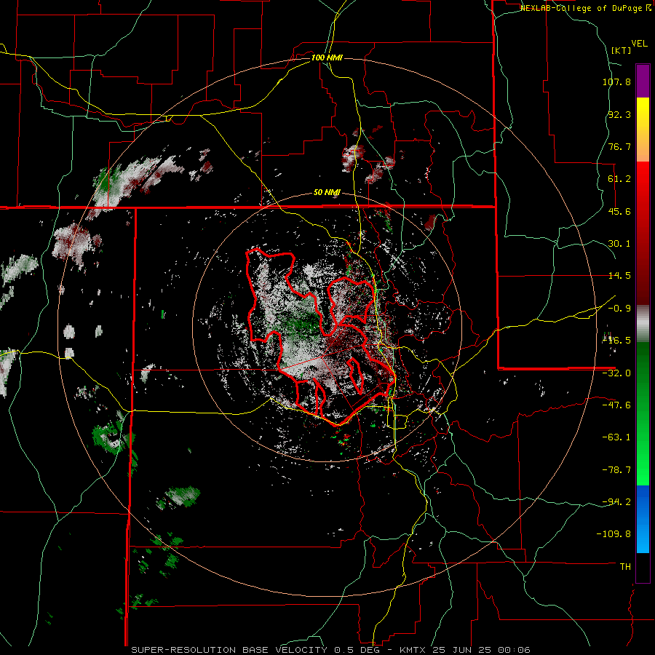Select the 107.8 velocity scale value
The height and width of the screenshot is (655, 655).
coord(616,82)
